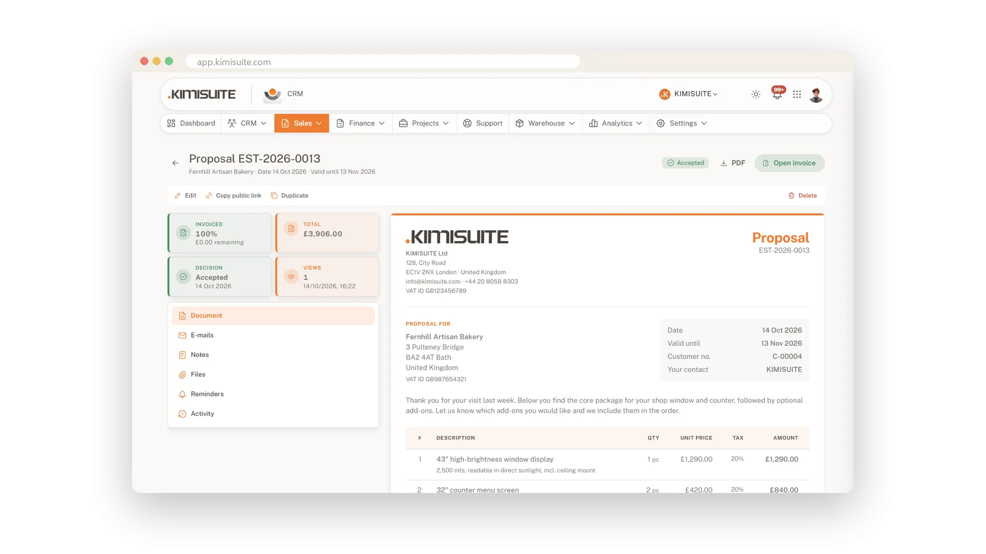This screenshot has width=986, height=554.
Task: Expand the Finance navigation menu
Action: pos(361,124)
